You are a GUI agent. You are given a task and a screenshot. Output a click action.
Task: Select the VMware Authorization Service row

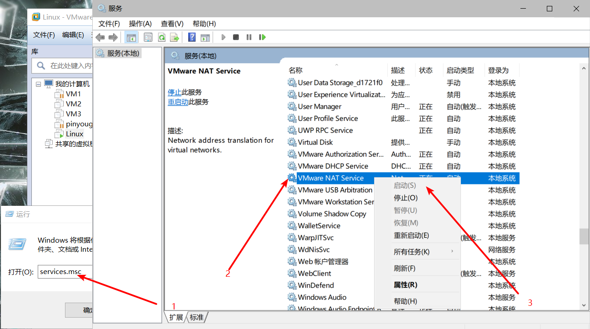403,155
